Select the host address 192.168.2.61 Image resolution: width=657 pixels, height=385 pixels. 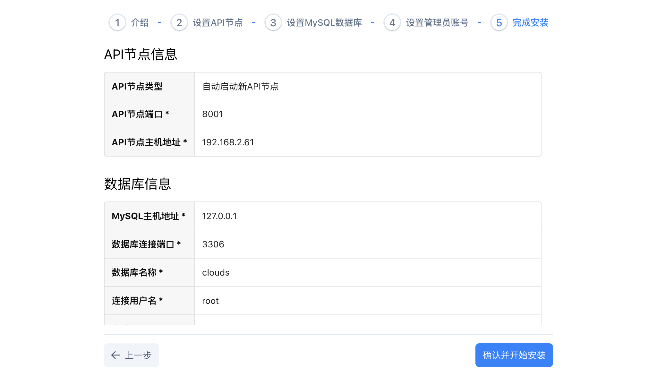(228, 142)
